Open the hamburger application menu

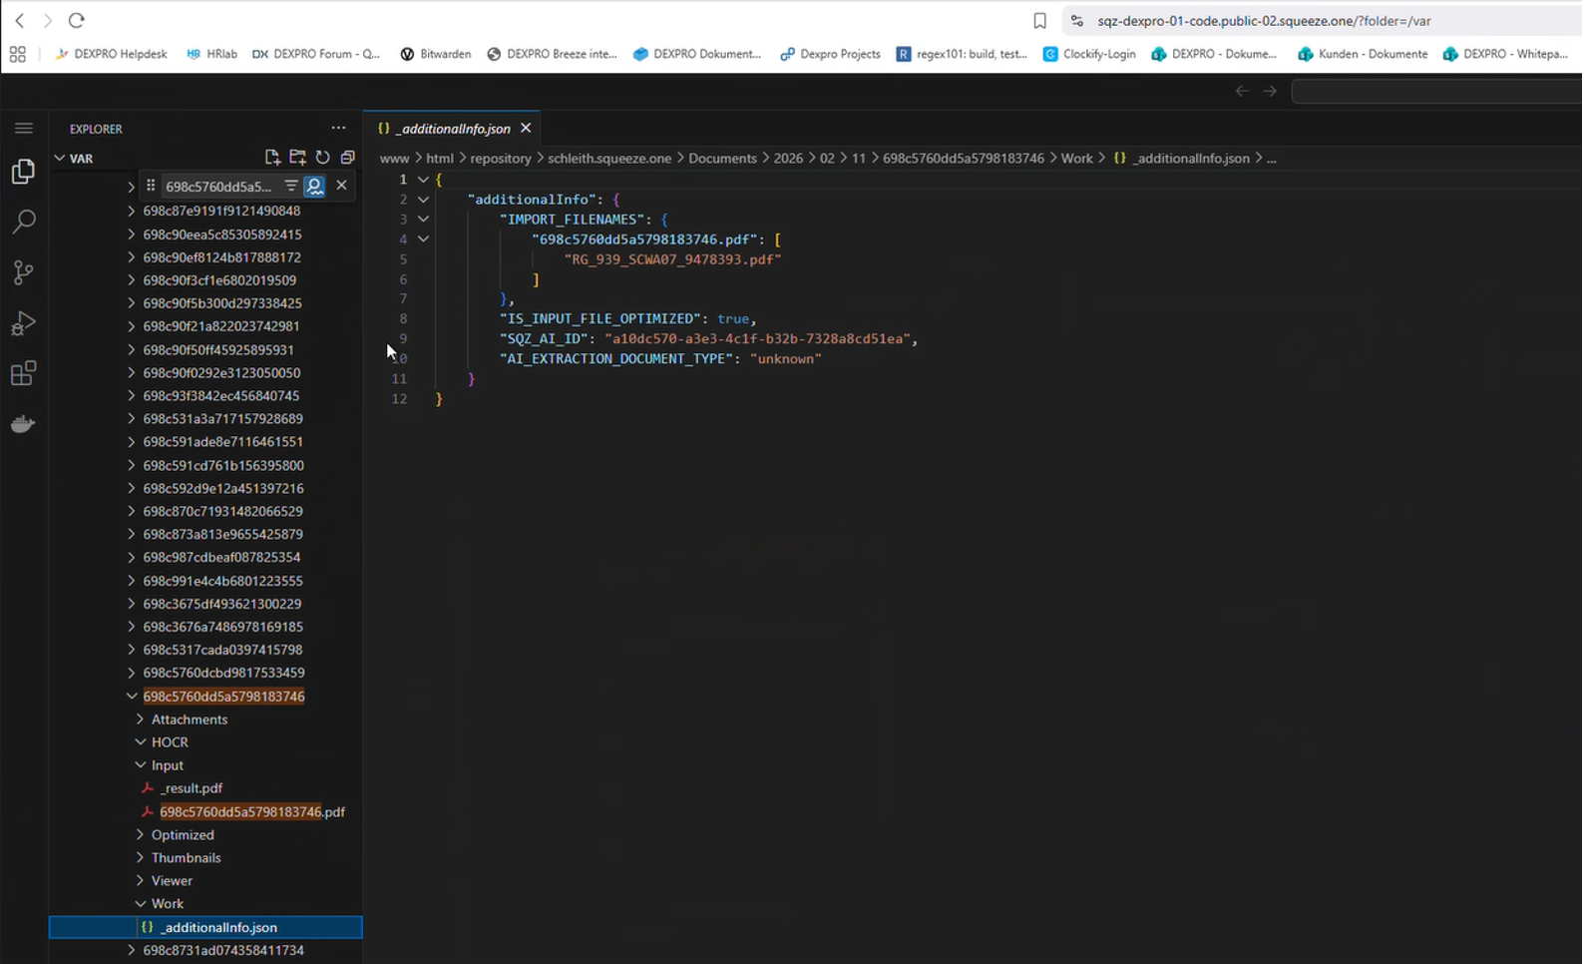click(24, 128)
